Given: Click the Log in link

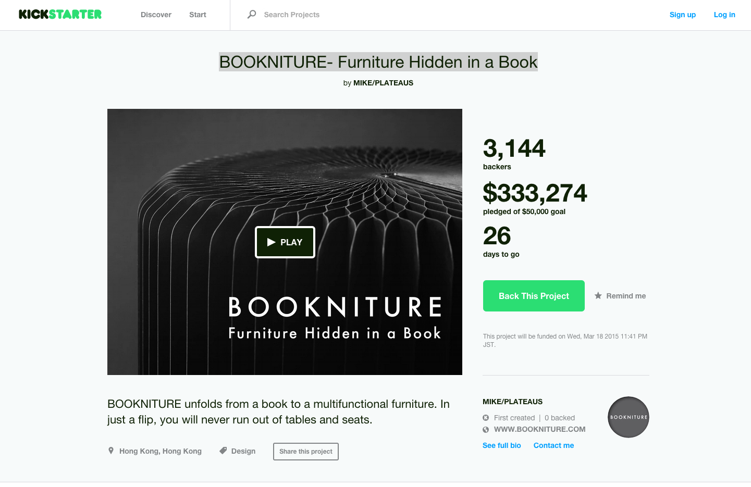Looking at the screenshot, I should tap(724, 15).
